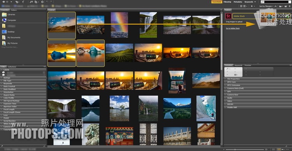Click the Adobe Stock upload field
292x151 pixels.
[262, 16]
